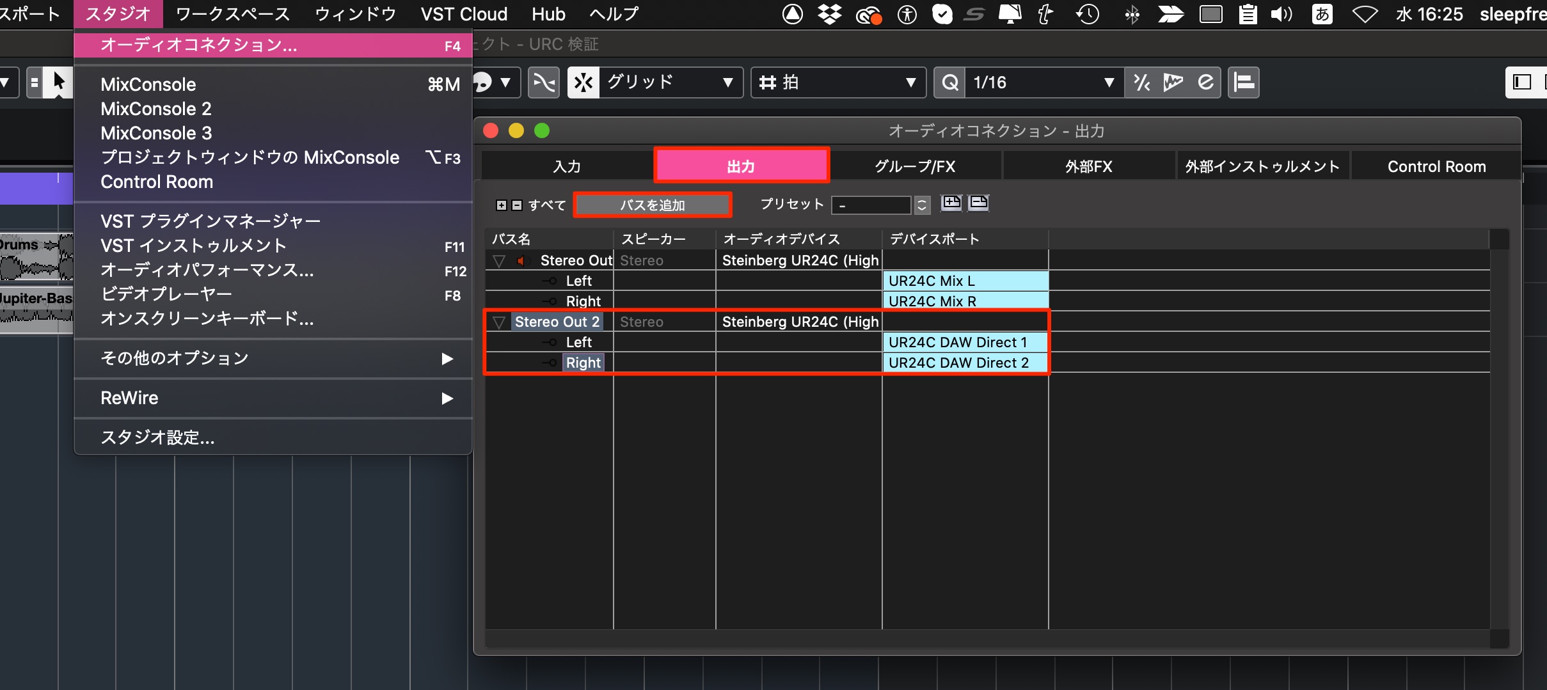Screen dimensions: 1547x690
Task: Open スタジオ設定 menu item
Action: 273,437
